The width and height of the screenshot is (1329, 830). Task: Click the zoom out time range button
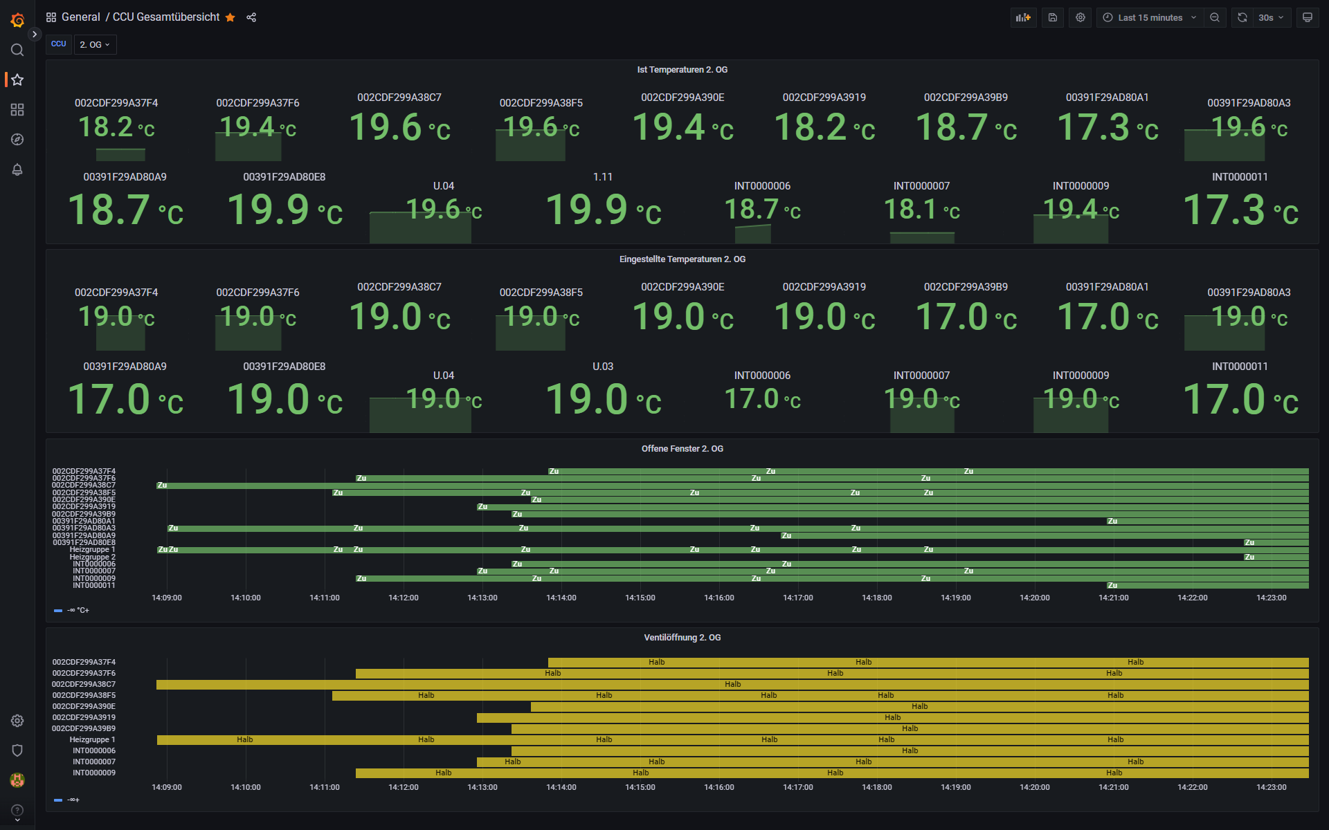(x=1215, y=17)
